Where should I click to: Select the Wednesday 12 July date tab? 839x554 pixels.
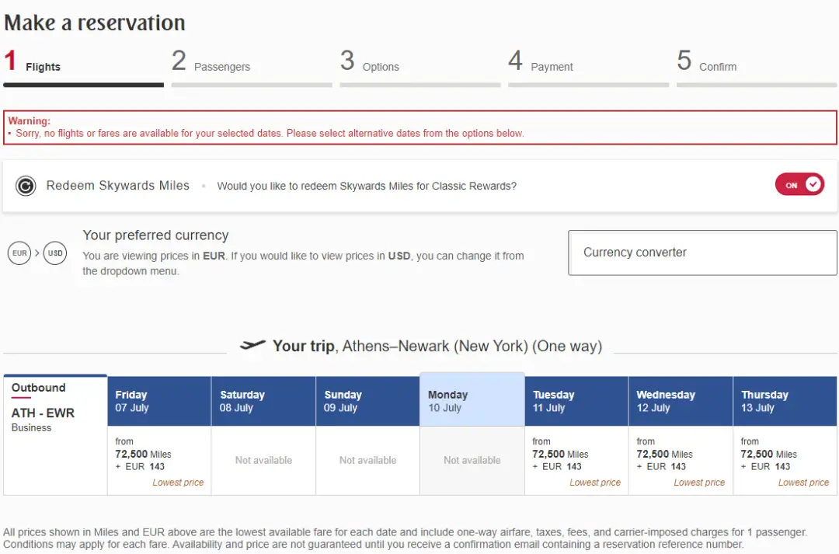point(681,401)
